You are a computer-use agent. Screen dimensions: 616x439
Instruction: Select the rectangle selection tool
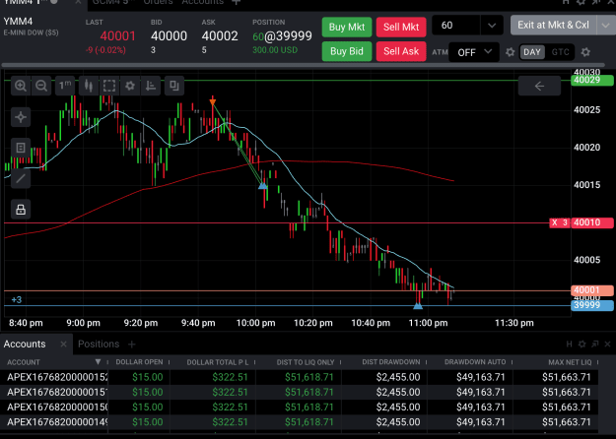point(109,86)
